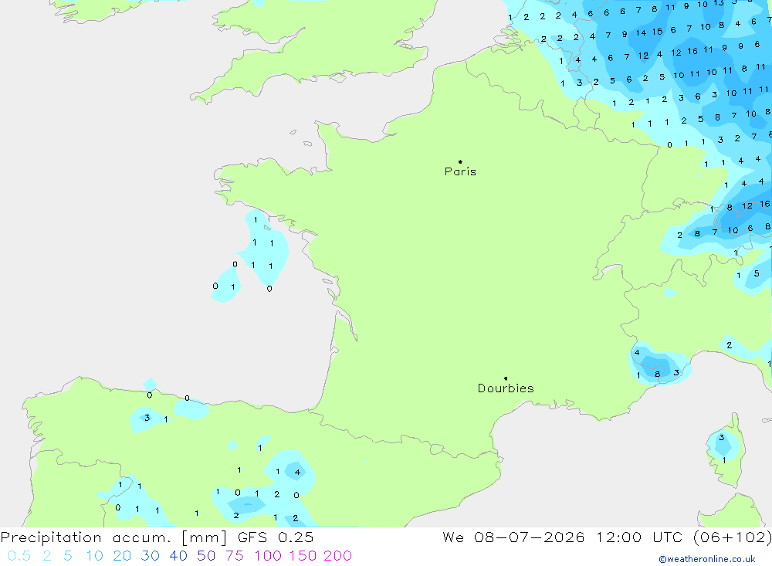
Task: Click the map value 14 over Belgium
Action: tap(641, 33)
